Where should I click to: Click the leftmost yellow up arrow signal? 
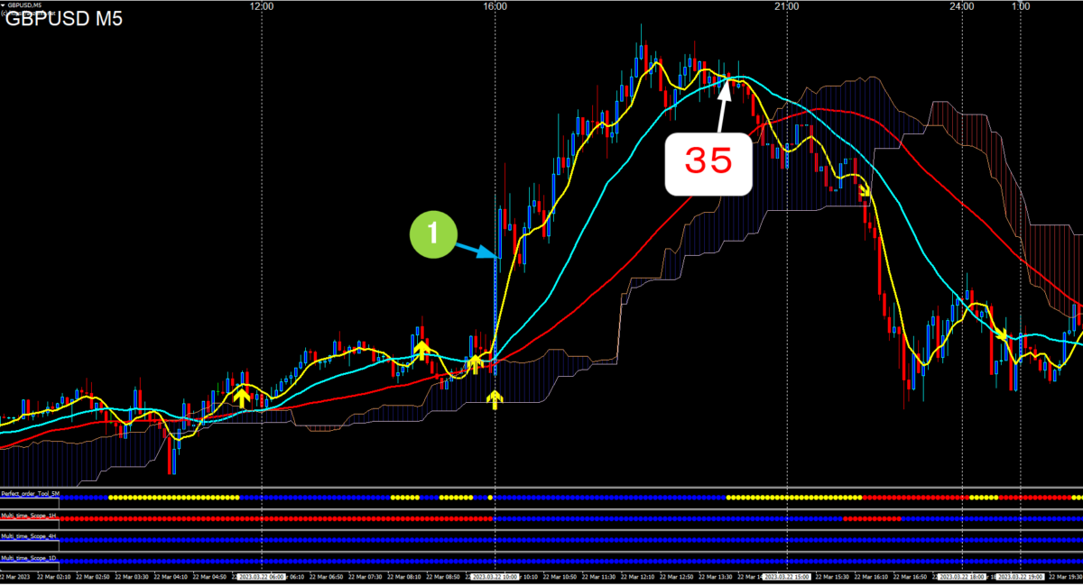point(241,395)
